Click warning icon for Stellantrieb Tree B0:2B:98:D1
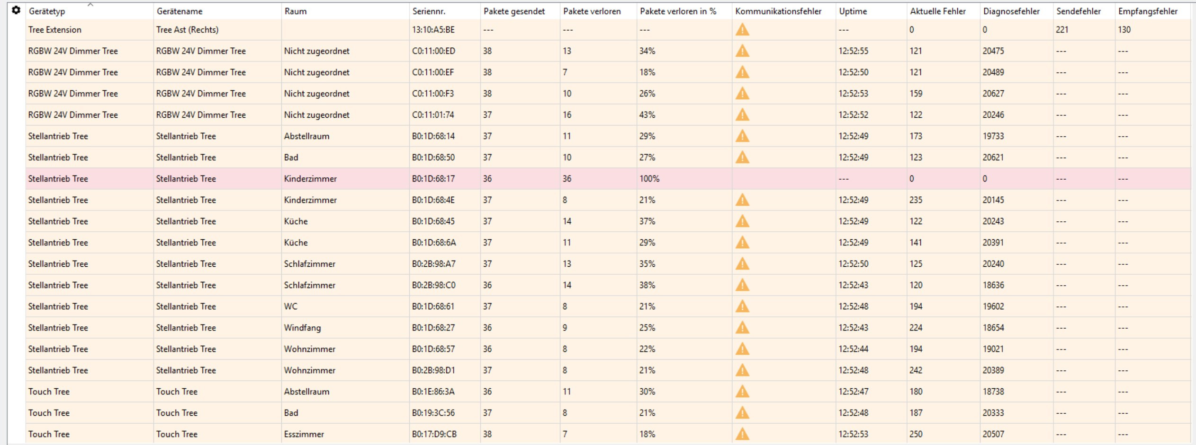1196x445 pixels. tap(742, 370)
